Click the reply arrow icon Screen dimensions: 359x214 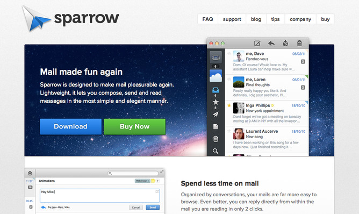[x=271, y=43]
